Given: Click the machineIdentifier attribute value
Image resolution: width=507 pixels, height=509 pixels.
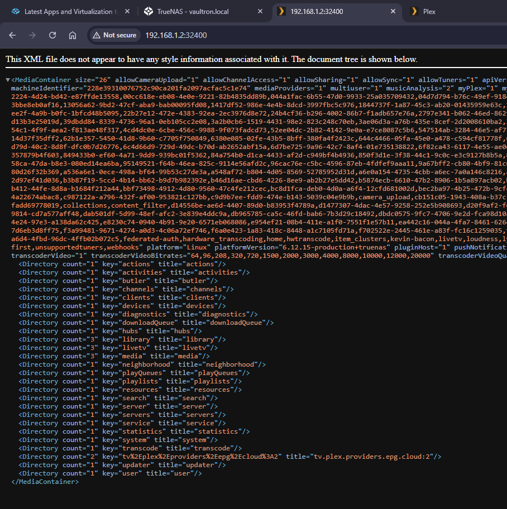Looking at the screenshot, I should click(x=166, y=88).
